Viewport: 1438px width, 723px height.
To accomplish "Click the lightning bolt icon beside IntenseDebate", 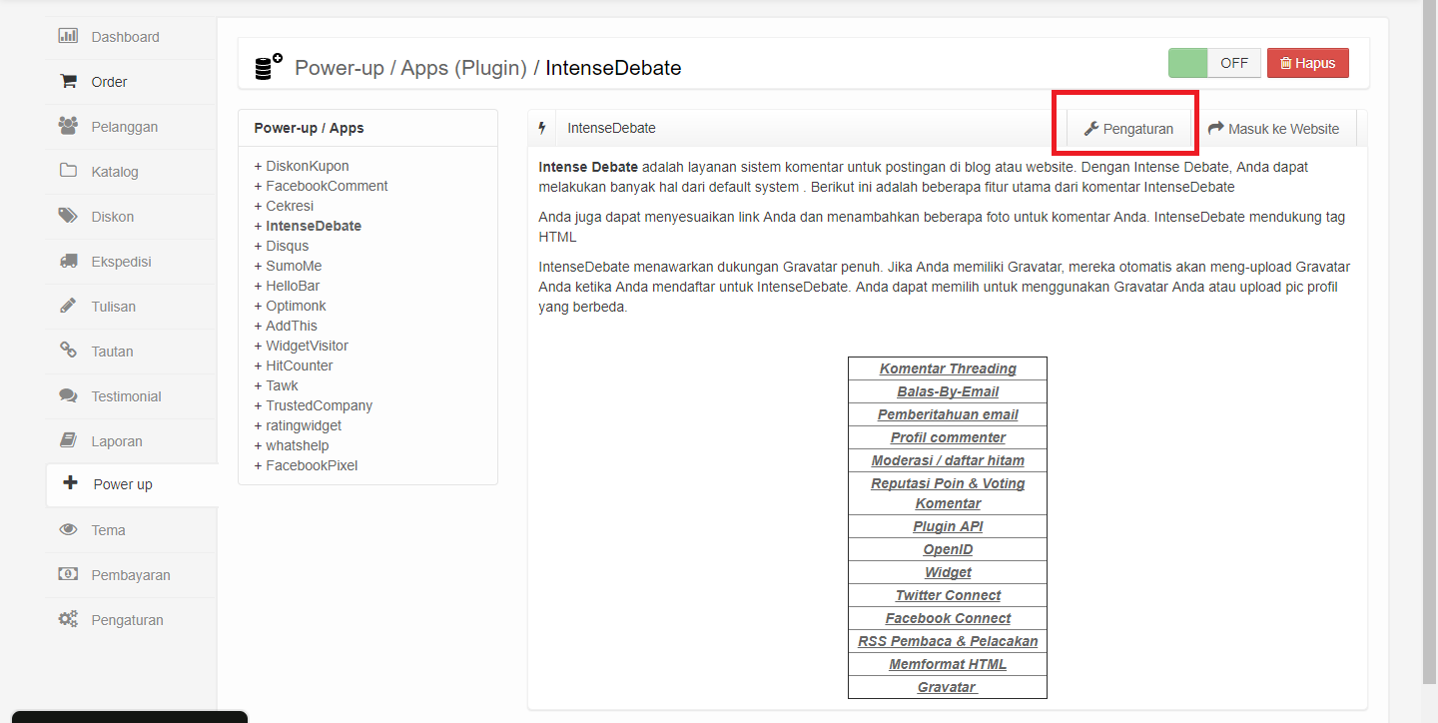I will [x=542, y=128].
